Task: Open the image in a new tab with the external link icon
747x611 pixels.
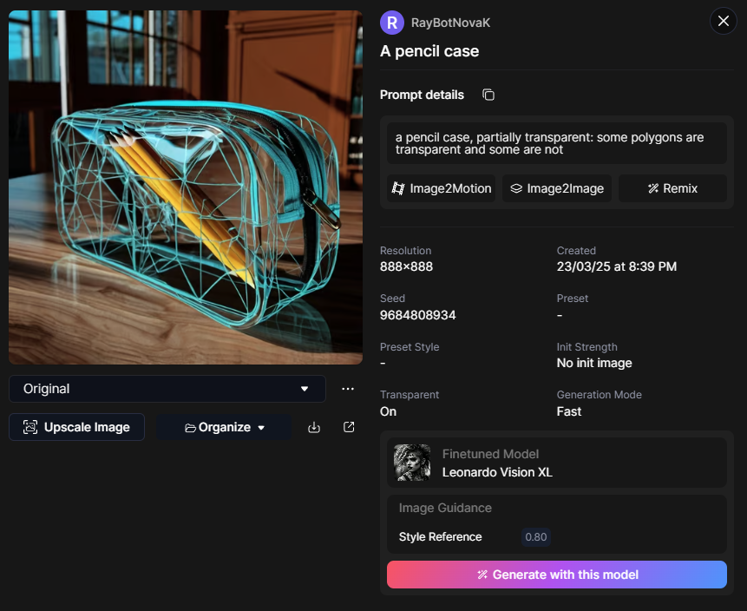Action: (349, 427)
